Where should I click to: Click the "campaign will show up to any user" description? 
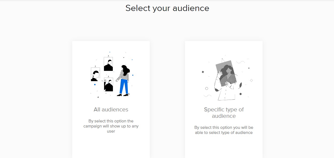coord(111,126)
